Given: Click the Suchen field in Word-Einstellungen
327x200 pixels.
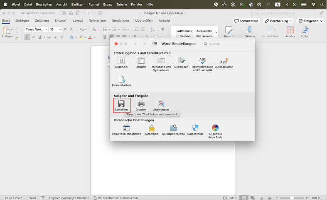Looking at the screenshot, I should click(224, 44).
